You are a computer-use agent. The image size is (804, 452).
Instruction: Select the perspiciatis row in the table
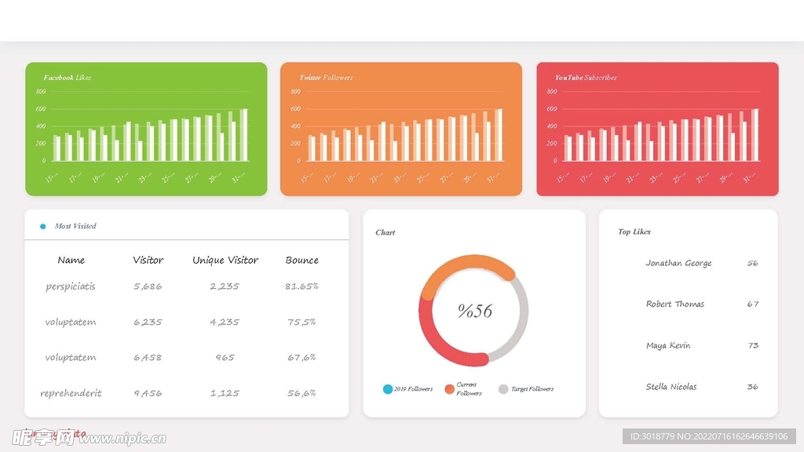pyautogui.click(x=71, y=286)
